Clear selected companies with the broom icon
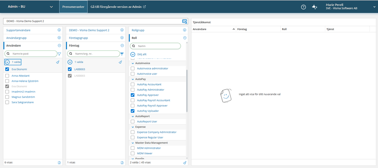This screenshot has height=168, width=378. (x=120, y=62)
